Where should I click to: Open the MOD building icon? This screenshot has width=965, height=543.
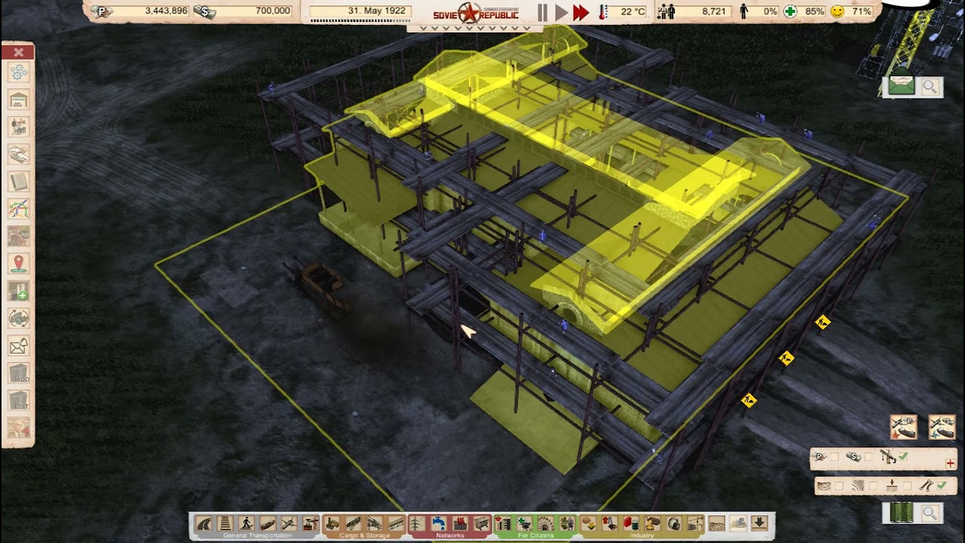click(19, 373)
